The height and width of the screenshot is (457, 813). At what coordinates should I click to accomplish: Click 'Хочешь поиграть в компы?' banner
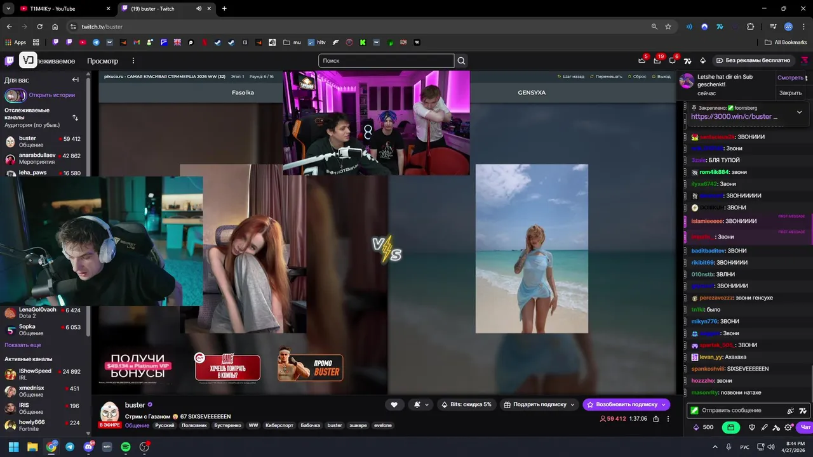pyautogui.click(x=227, y=368)
